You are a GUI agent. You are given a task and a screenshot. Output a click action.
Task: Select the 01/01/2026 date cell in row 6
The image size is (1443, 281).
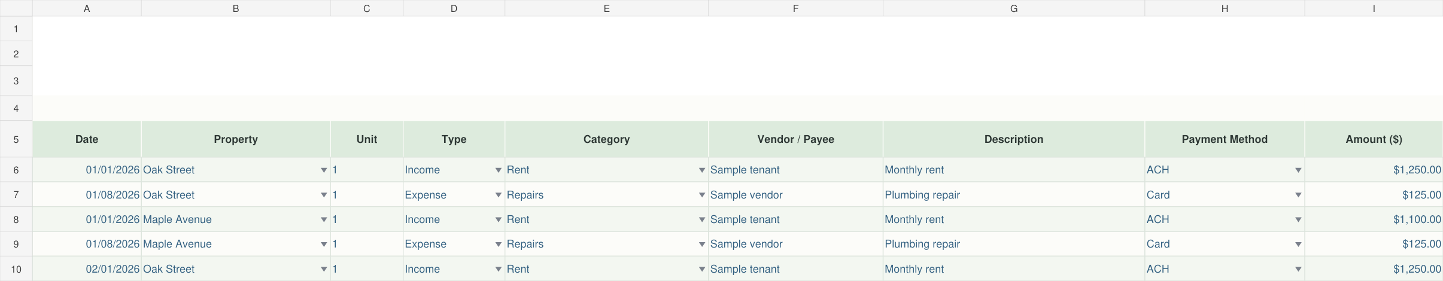(x=87, y=170)
